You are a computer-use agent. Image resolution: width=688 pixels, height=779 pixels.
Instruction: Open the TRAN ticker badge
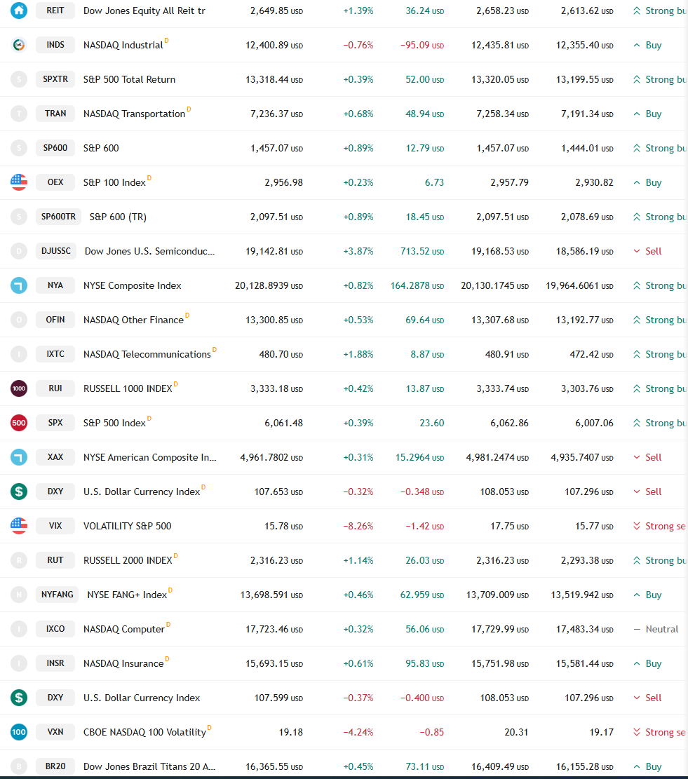pyautogui.click(x=55, y=114)
